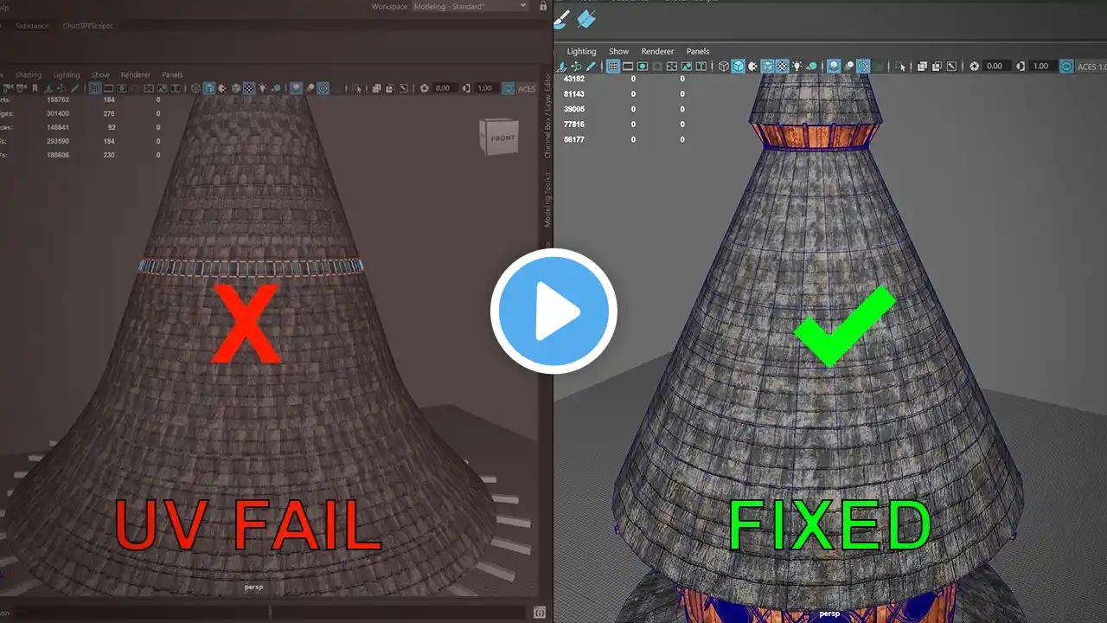The height and width of the screenshot is (623, 1107).
Task: Open the ACES view transform dropdown, left viewport
Action: click(x=527, y=88)
